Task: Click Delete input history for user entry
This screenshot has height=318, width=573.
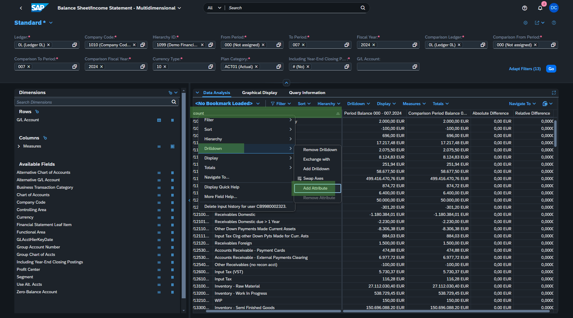Action: click(x=247, y=206)
